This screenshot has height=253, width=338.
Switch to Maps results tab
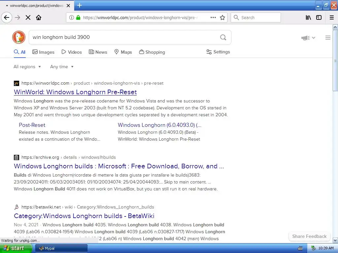pyautogui.click(x=123, y=52)
